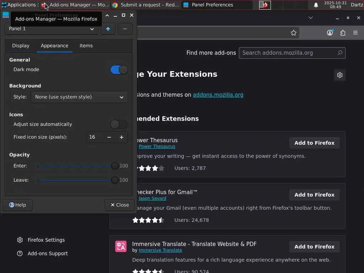This screenshot has width=364, height=273.
Task: Click the extensions tools gear icon
Action: 340,75
